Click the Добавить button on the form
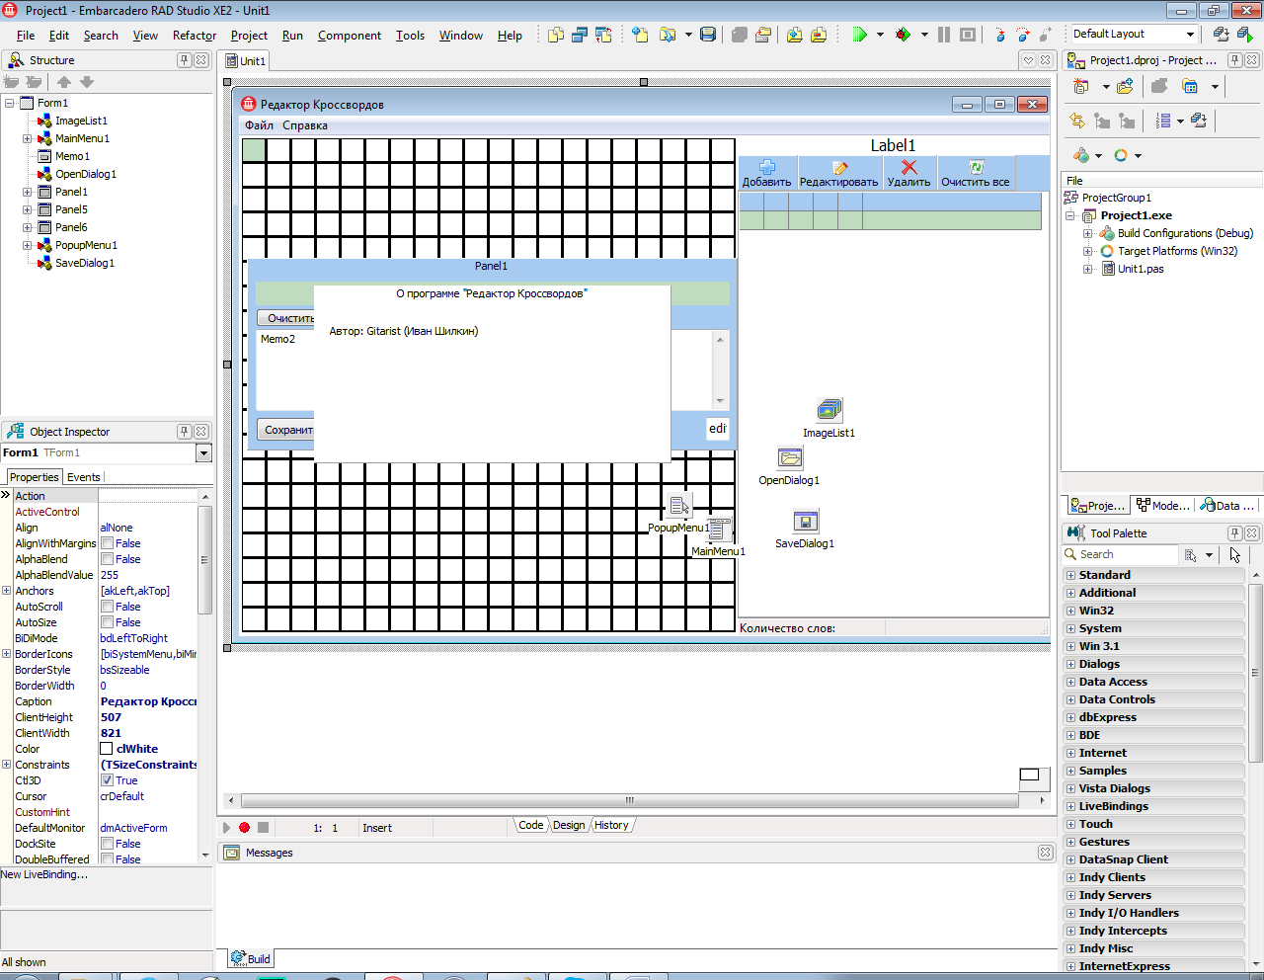Image resolution: width=1264 pixels, height=980 pixels. 767,174
